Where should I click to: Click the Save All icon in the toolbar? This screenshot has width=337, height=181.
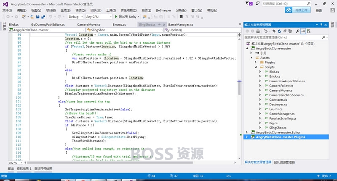[x=43, y=17]
